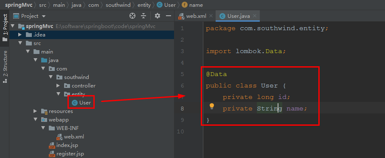The height and width of the screenshot is (158, 385).
Task: Click springMvc in the breadcrumb bar
Action: (x=19, y=5)
